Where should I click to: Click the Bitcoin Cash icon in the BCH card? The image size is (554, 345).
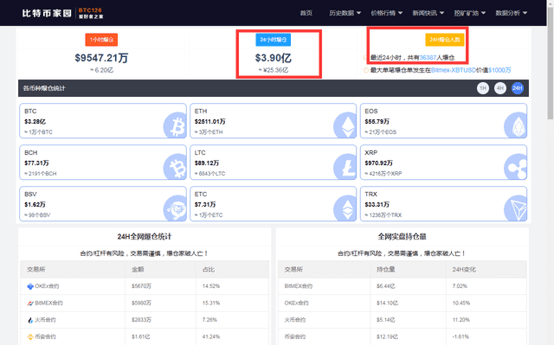click(x=175, y=167)
